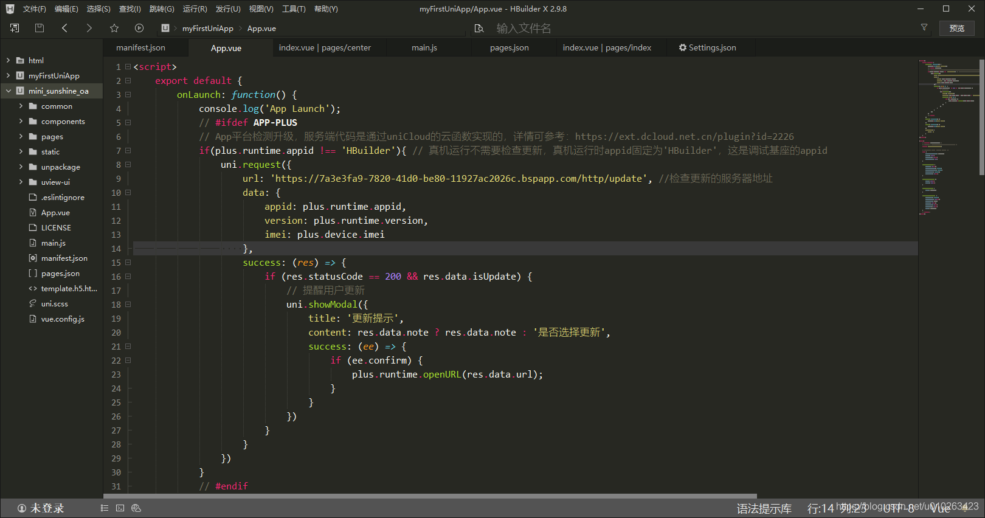This screenshot has height=518, width=985.
Task: Bookmark the file with star icon
Action: (x=114, y=28)
